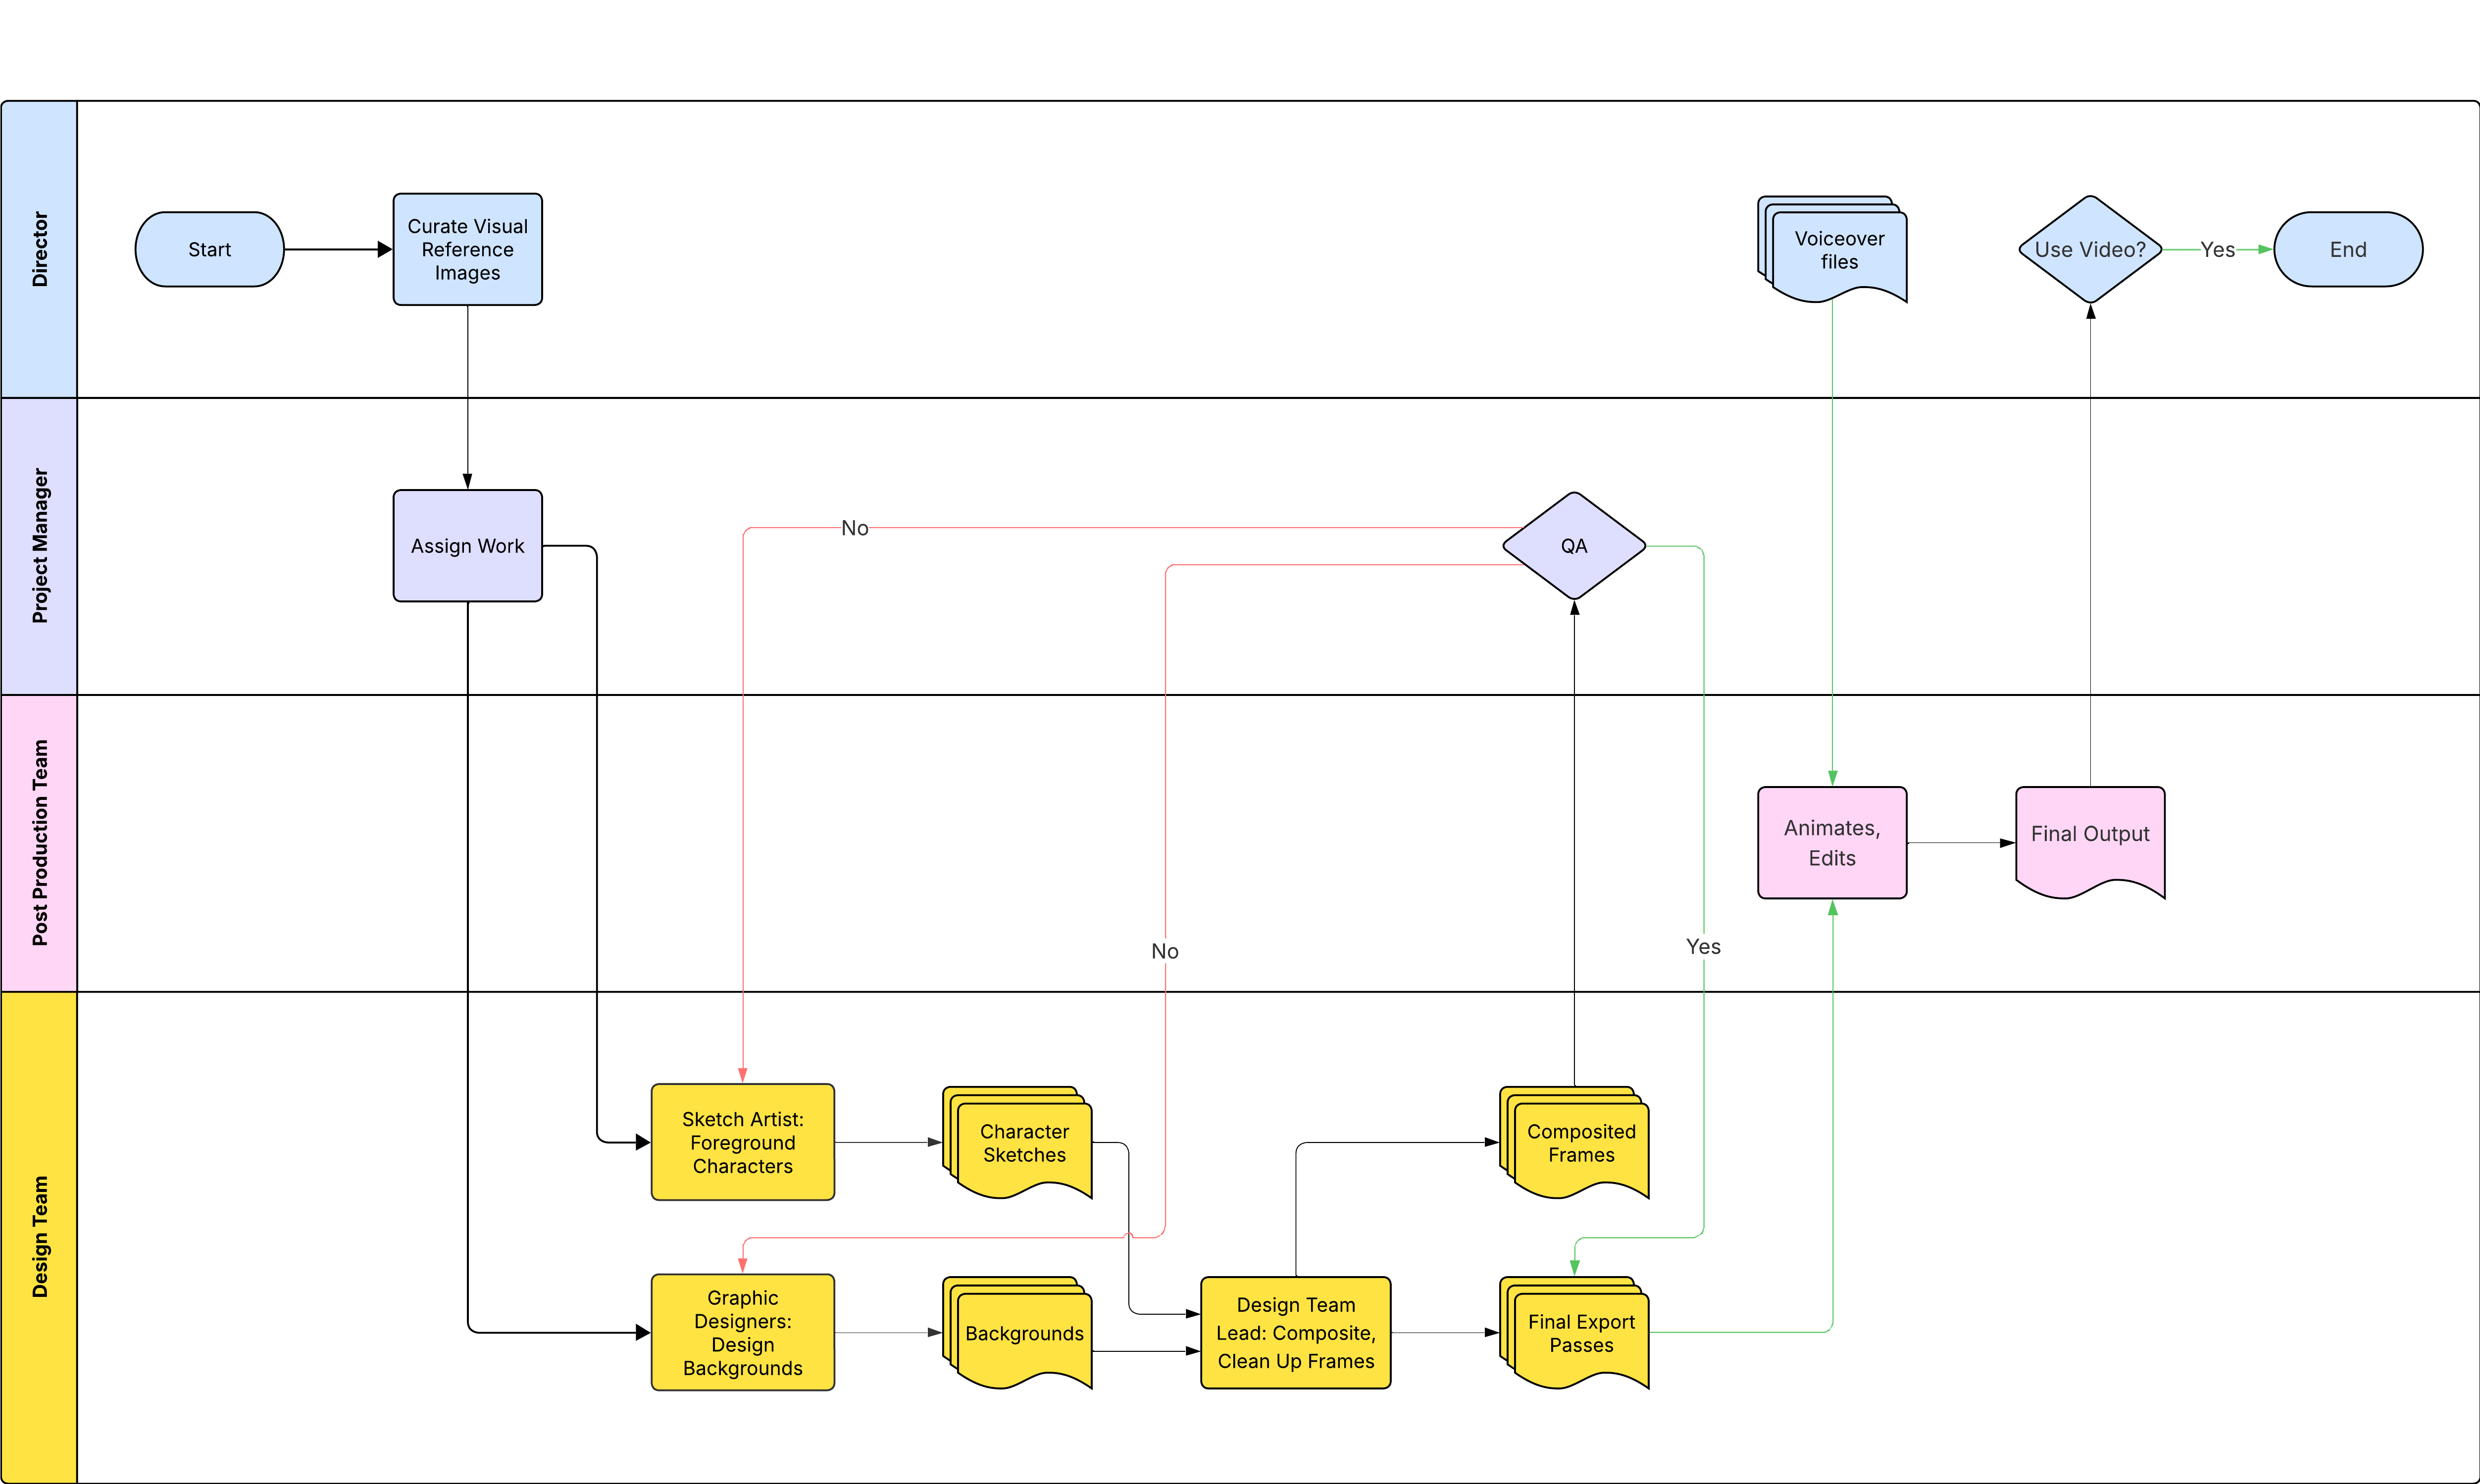This screenshot has width=2480, height=1484.
Task: Click the Composited Frames document stack
Action: (x=1574, y=1142)
